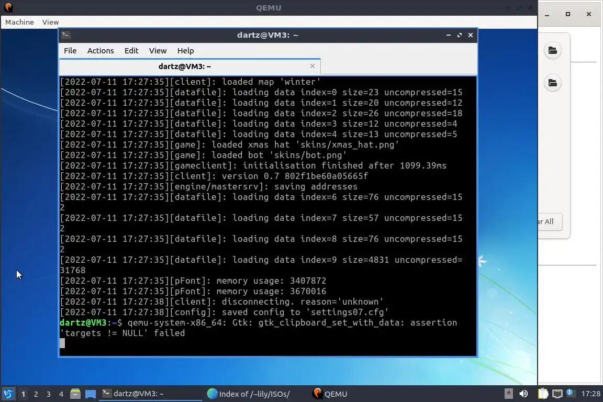Image resolution: width=603 pixels, height=402 pixels.
Task: Activate the dartz@VM3 taskbar entry
Action: click(150, 394)
